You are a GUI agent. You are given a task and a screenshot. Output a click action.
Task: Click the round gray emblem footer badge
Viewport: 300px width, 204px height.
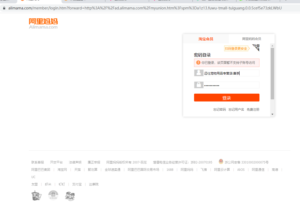click(53, 195)
